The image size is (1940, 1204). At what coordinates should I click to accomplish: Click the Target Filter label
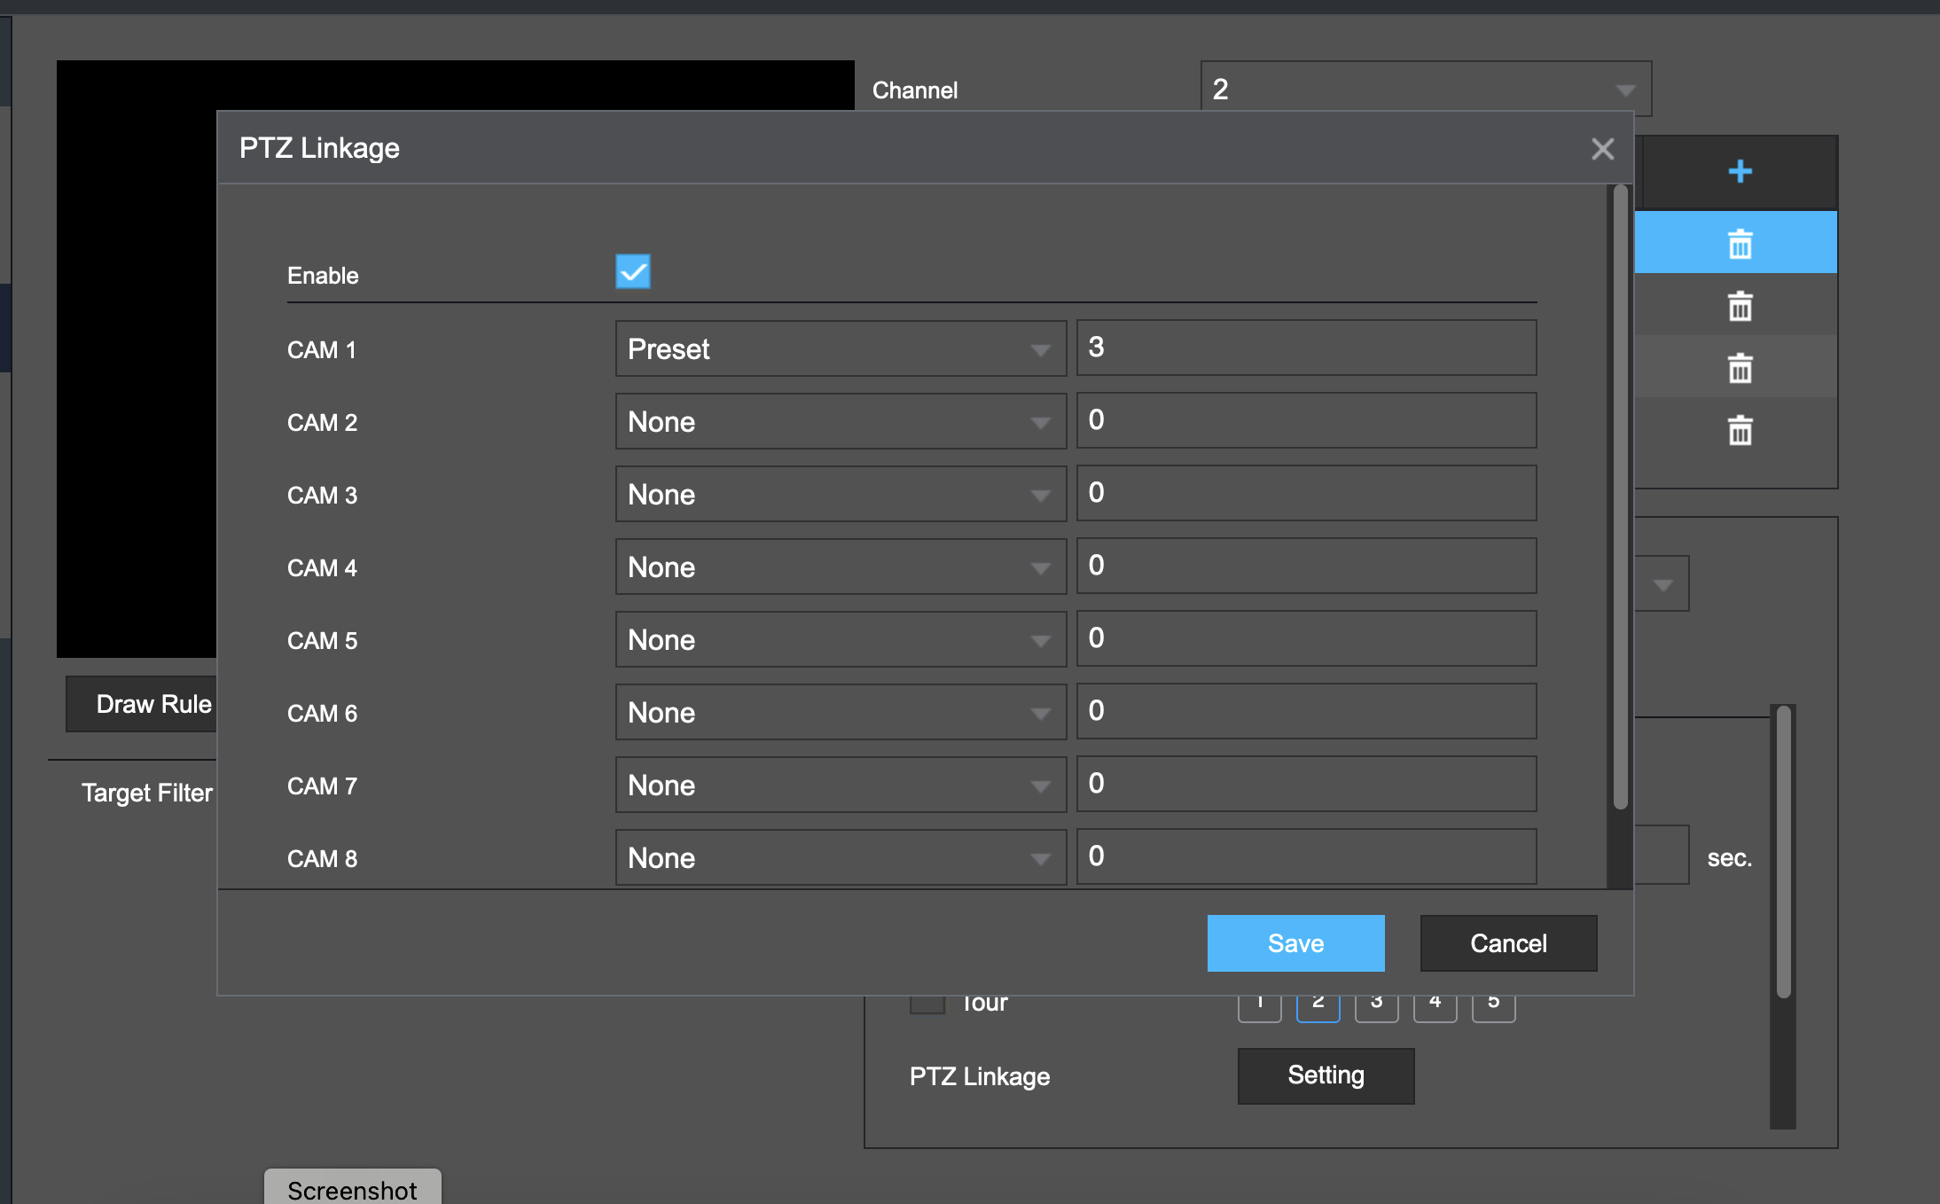coord(147,793)
